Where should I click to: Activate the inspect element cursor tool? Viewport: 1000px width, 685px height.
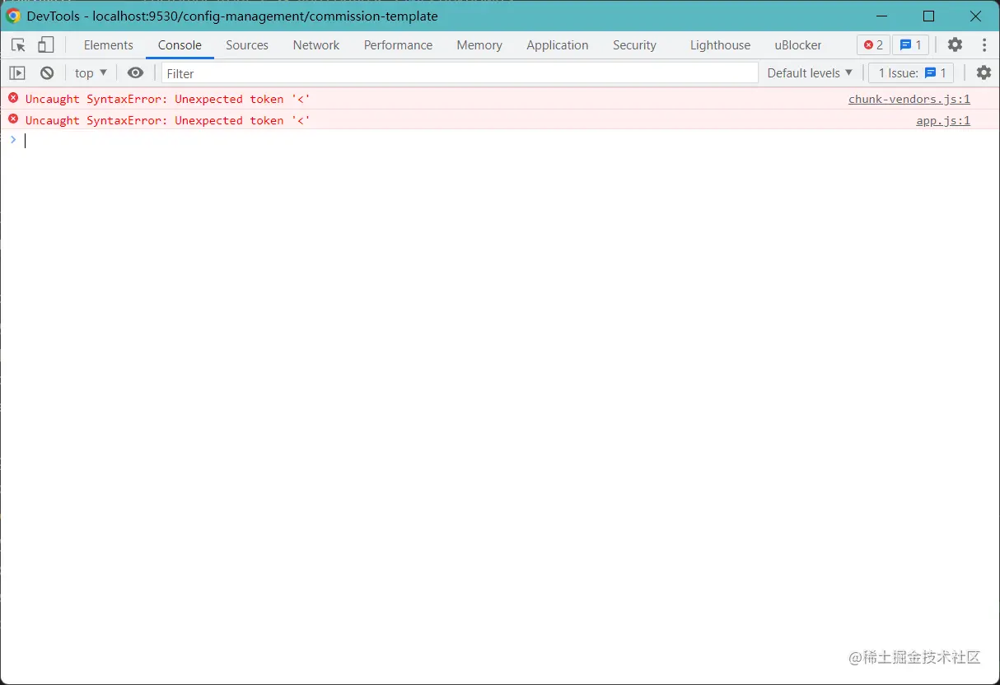click(x=18, y=44)
